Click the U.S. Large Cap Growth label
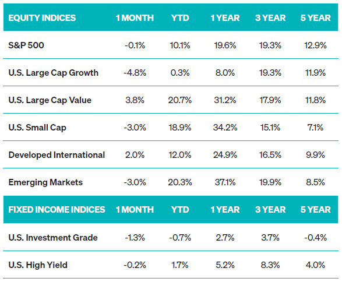The width and height of the screenshot is (342, 282). click(x=54, y=73)
